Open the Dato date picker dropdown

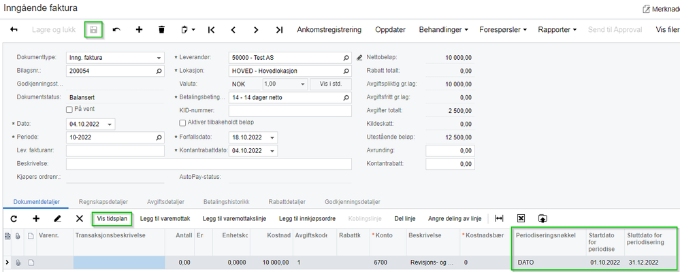pos(110,124)
